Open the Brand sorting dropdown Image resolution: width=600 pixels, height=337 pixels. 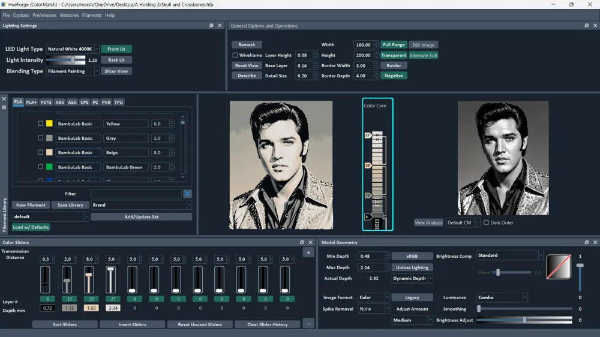click(141, 205)
